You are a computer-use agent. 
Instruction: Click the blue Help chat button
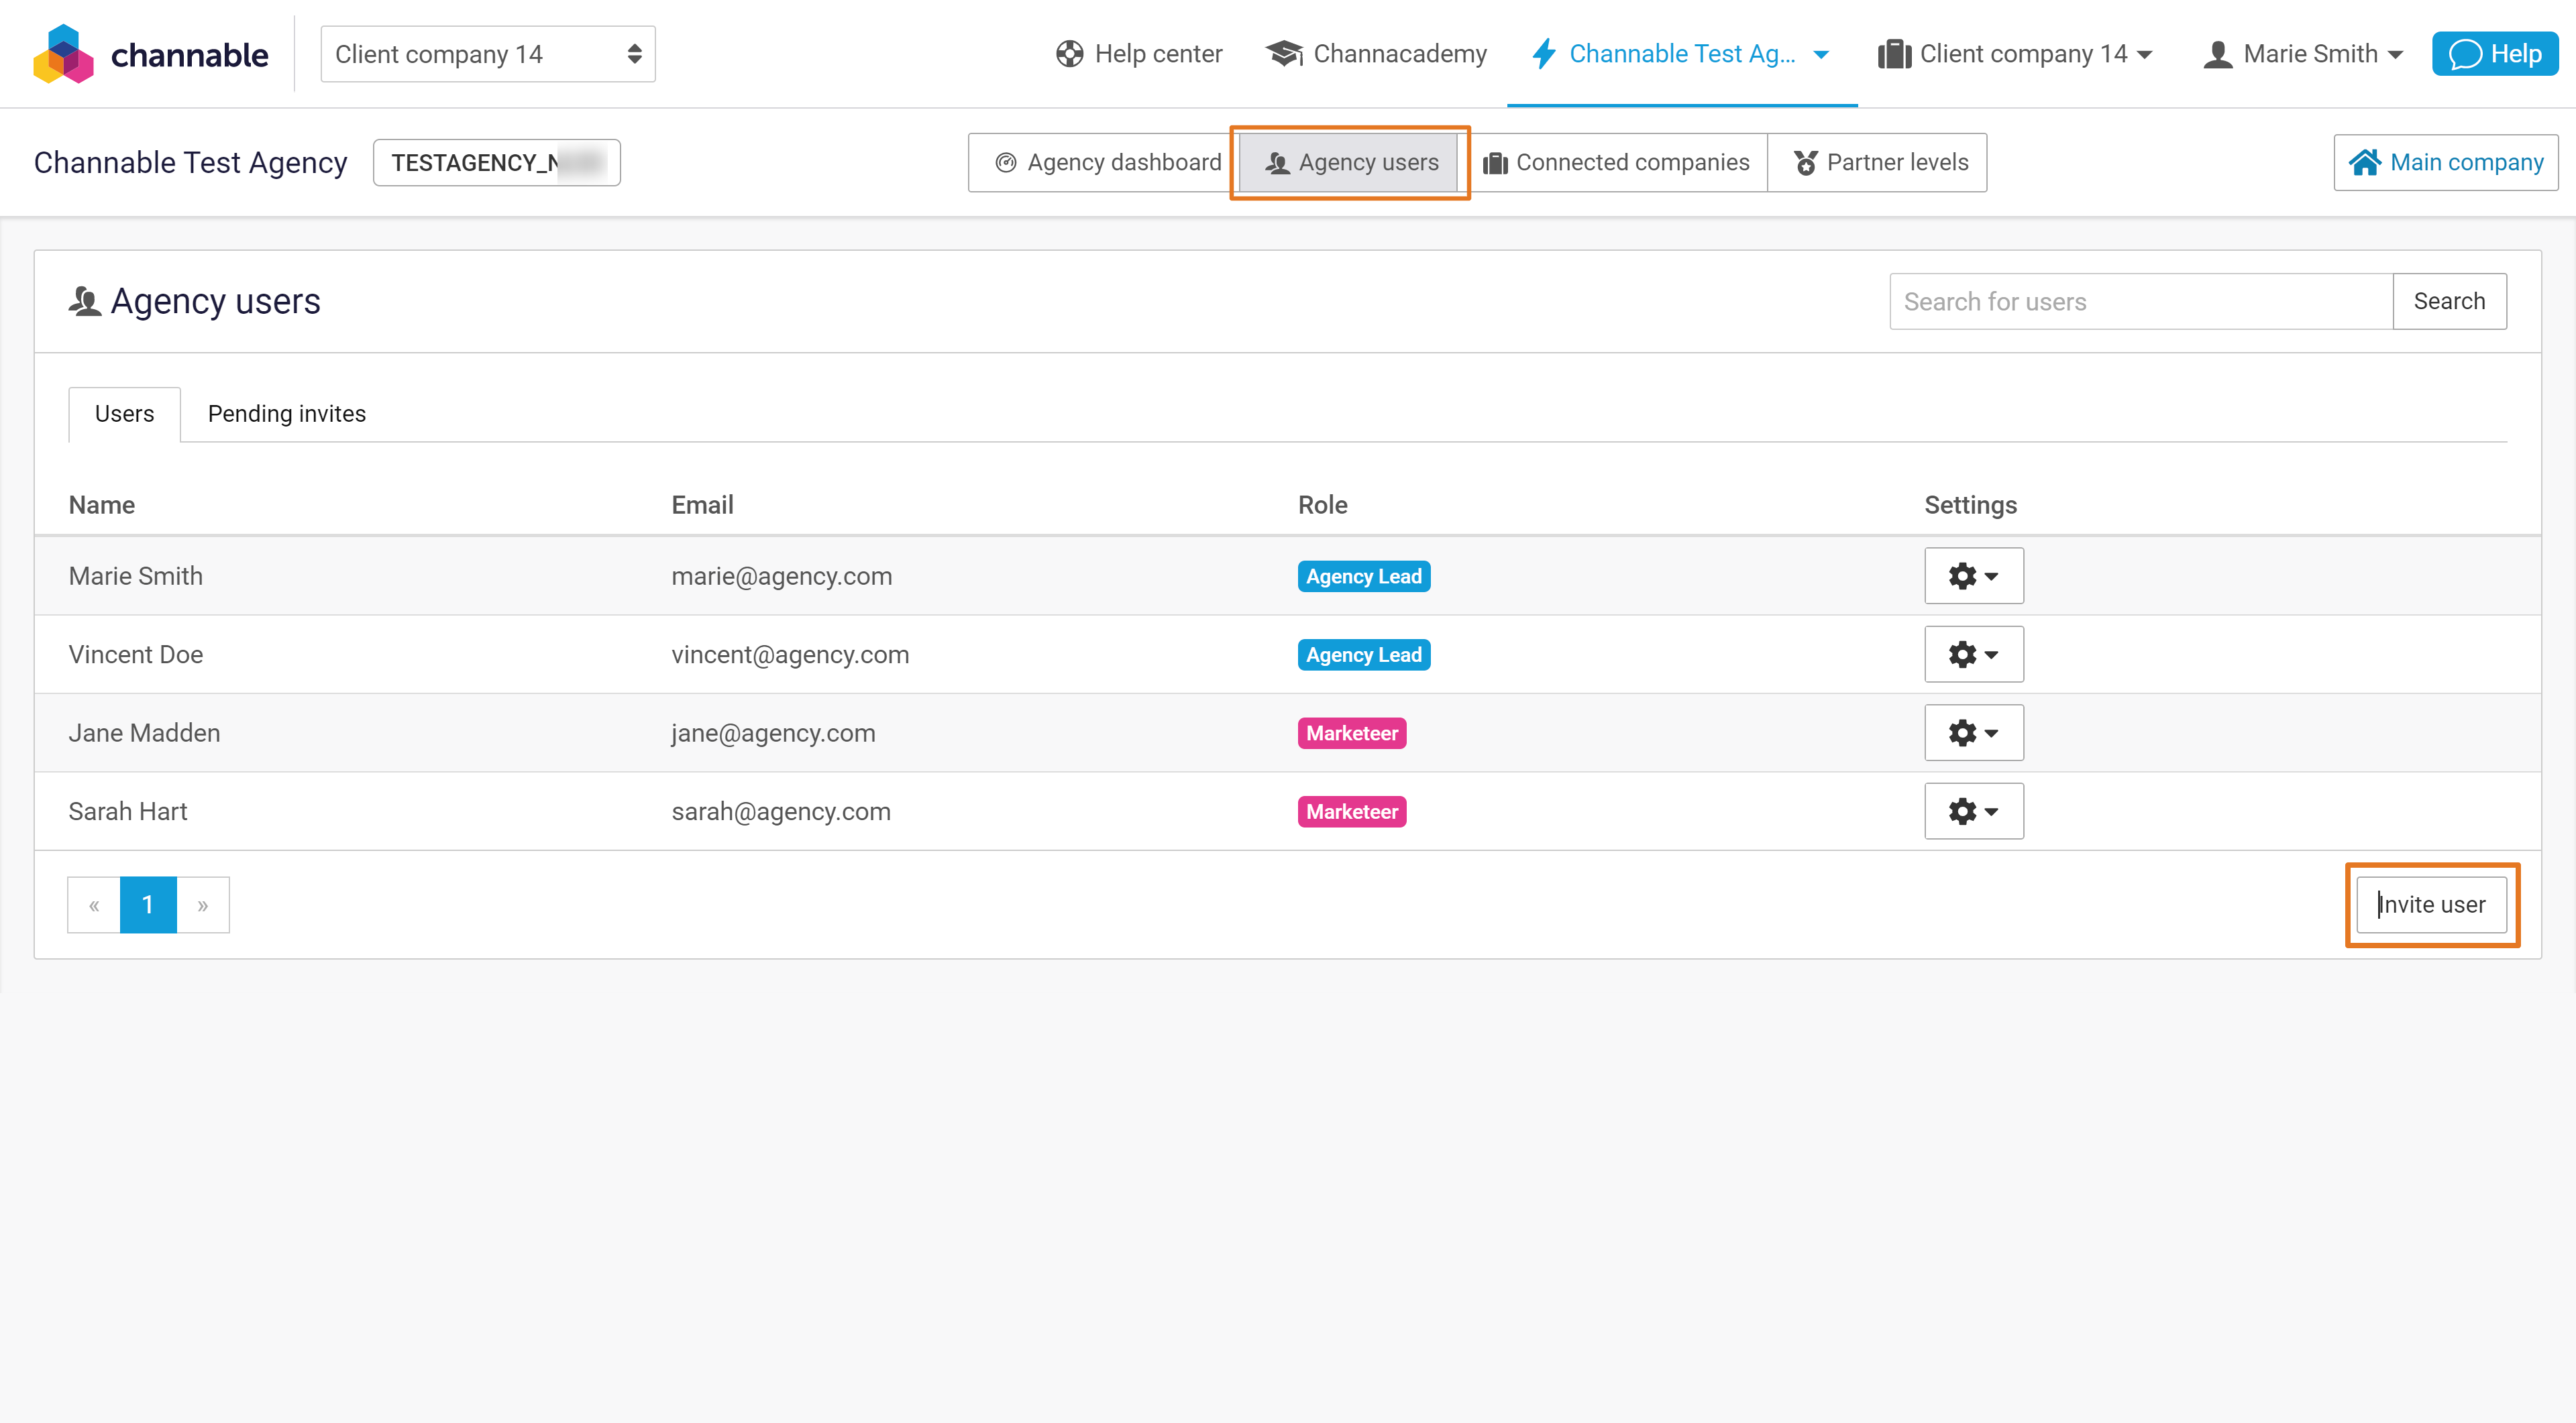2494,54
